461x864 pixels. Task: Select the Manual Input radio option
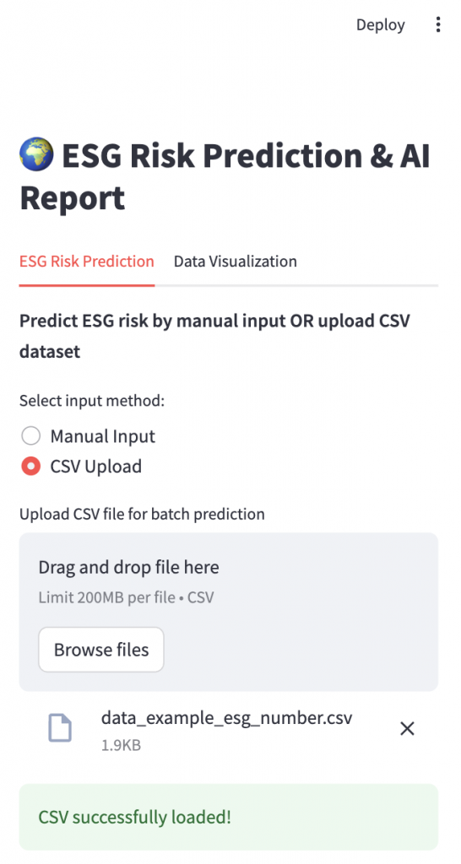click(31, 436)
